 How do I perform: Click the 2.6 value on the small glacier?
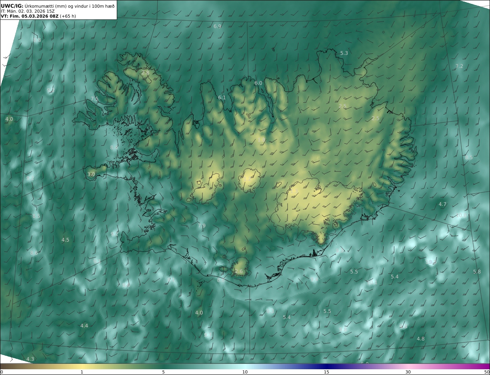point(239,271)
